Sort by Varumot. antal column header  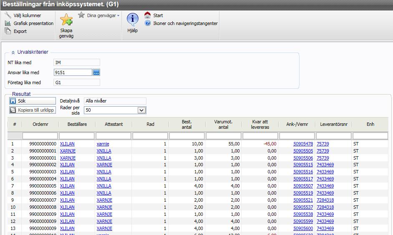[223, 125]
